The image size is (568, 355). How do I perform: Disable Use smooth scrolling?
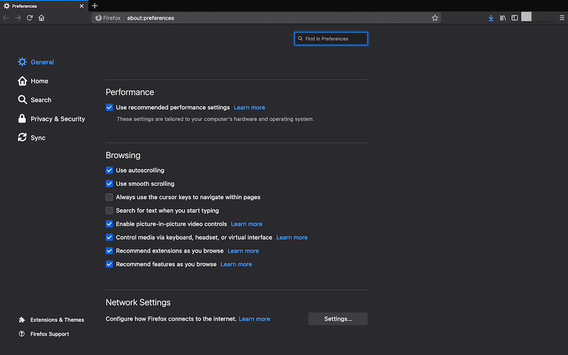click(109, 183)
